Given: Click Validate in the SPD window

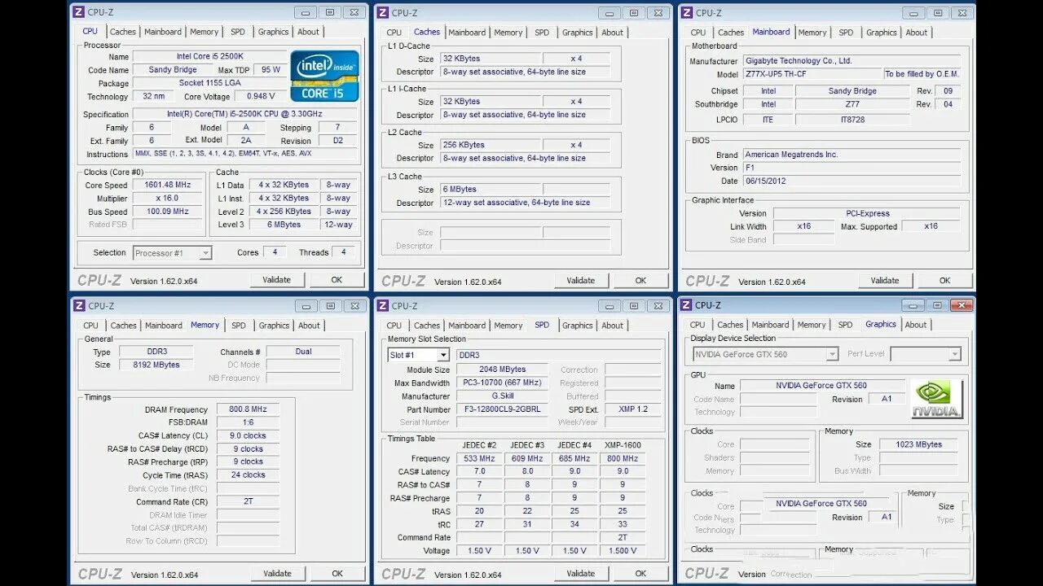Looking at the screenshot, I should coord(581,574).
